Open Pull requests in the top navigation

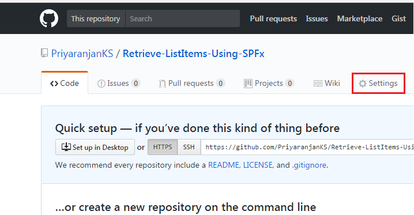(x=273, y=18)
